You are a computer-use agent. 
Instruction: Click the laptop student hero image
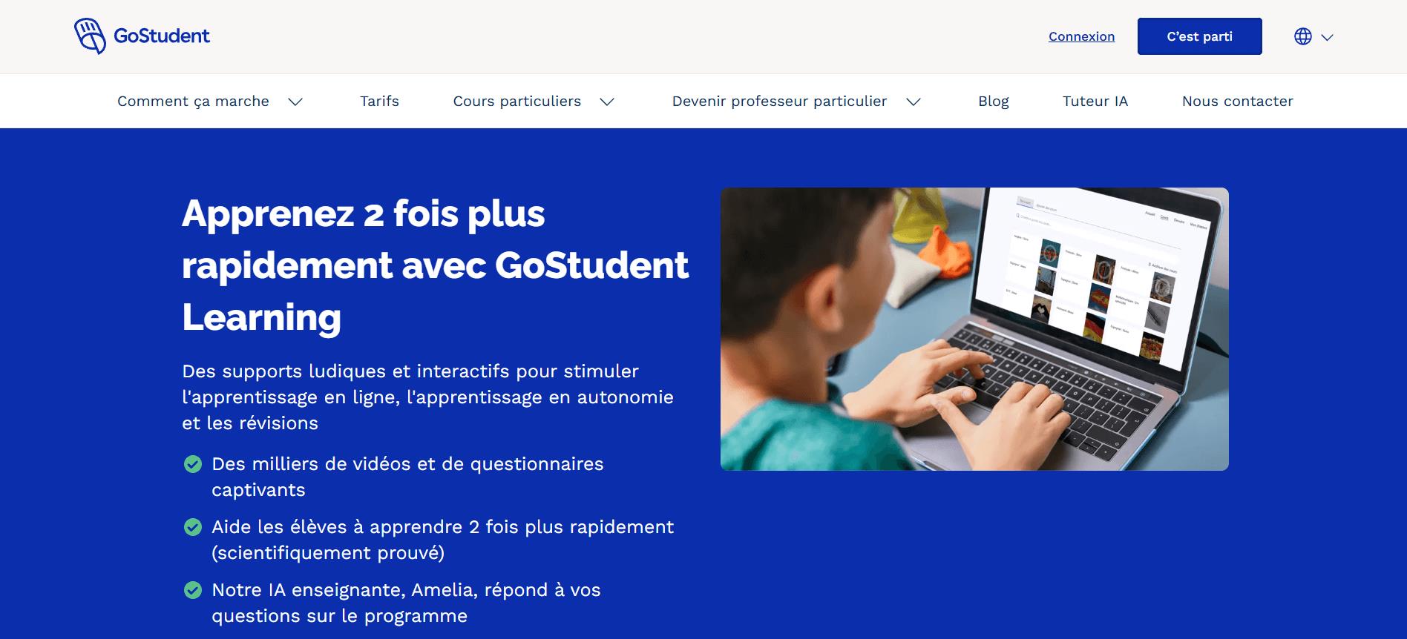pyautogui.click(x=974, y=329)
